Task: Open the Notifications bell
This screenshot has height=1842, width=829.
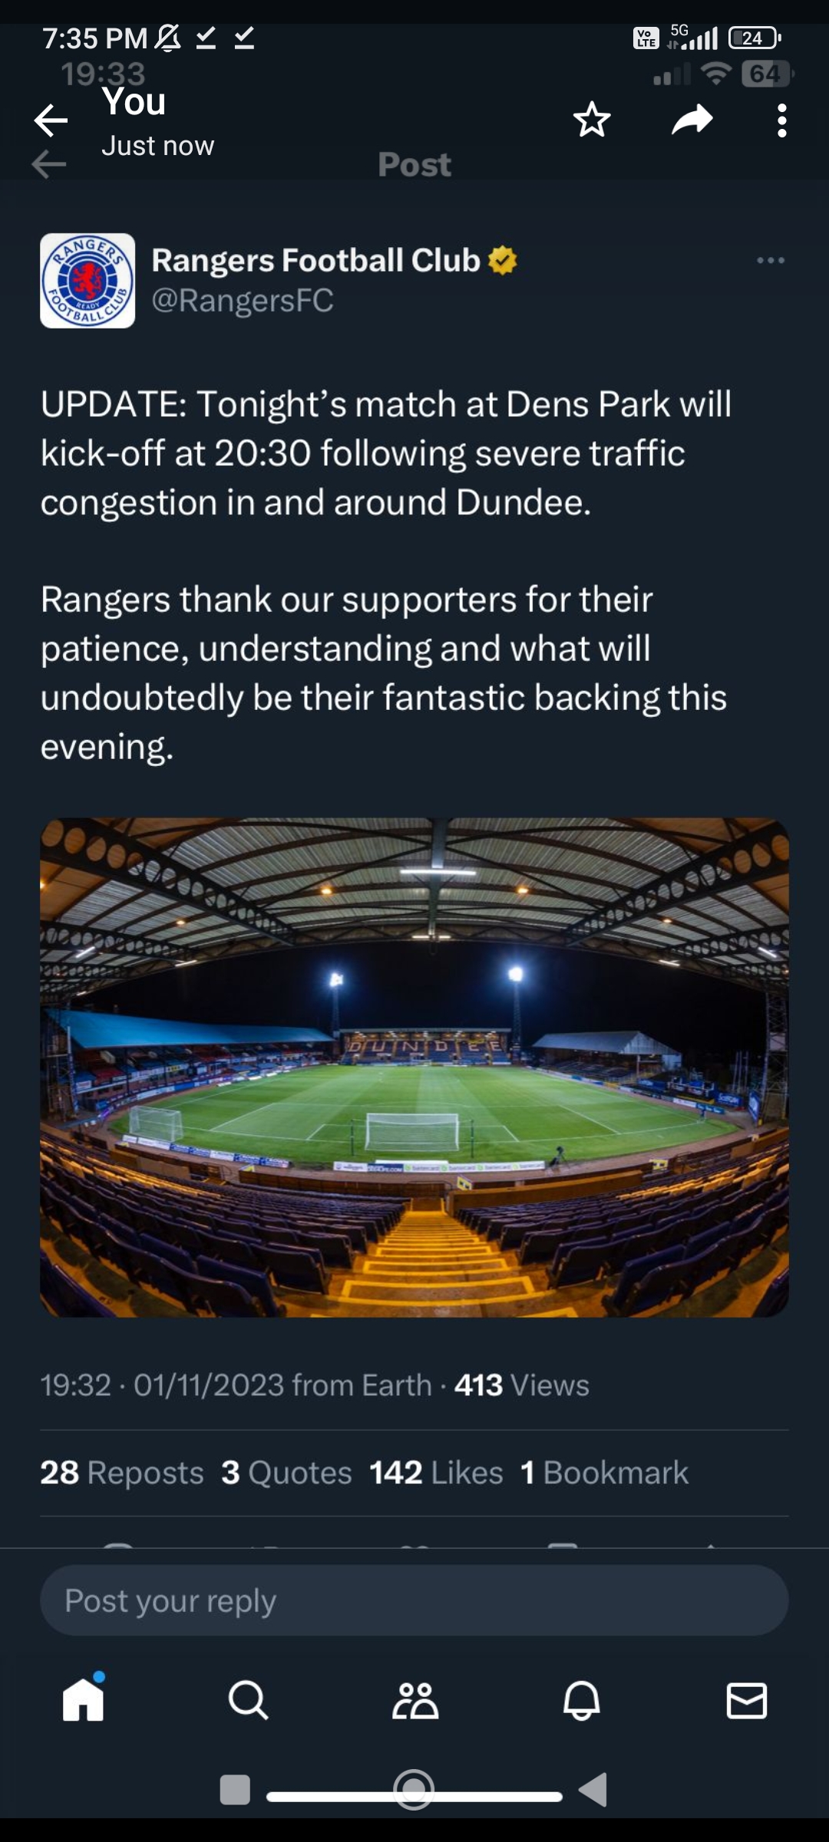Action: (581, 1700)
